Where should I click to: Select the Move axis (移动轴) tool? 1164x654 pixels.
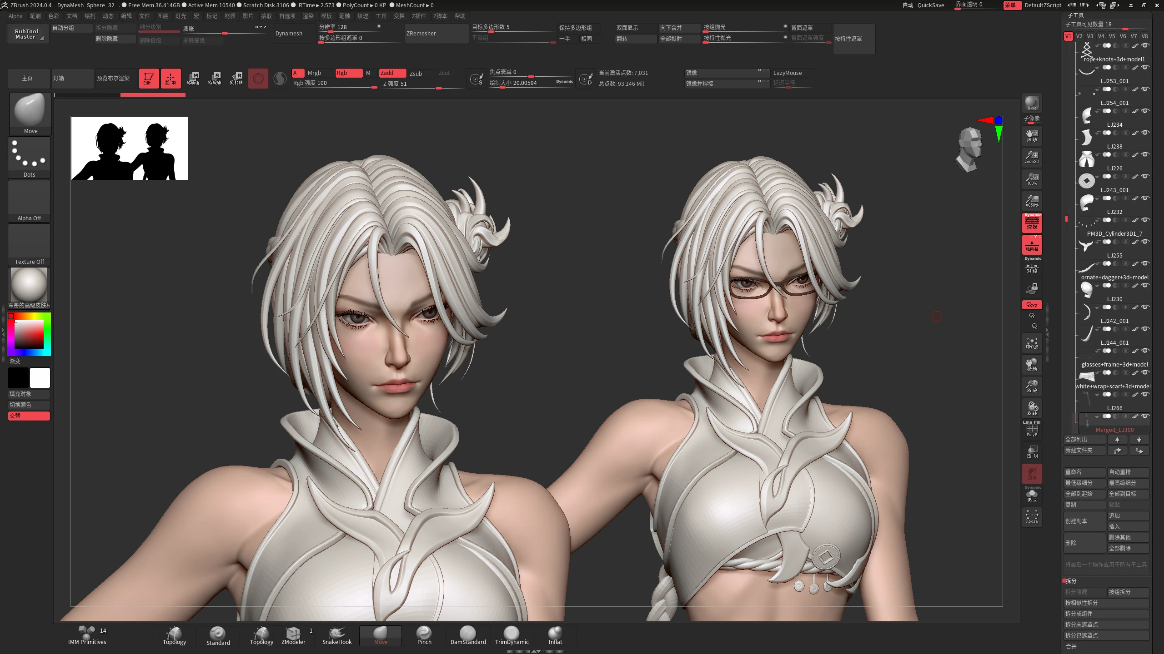click(x=193, y=78)
